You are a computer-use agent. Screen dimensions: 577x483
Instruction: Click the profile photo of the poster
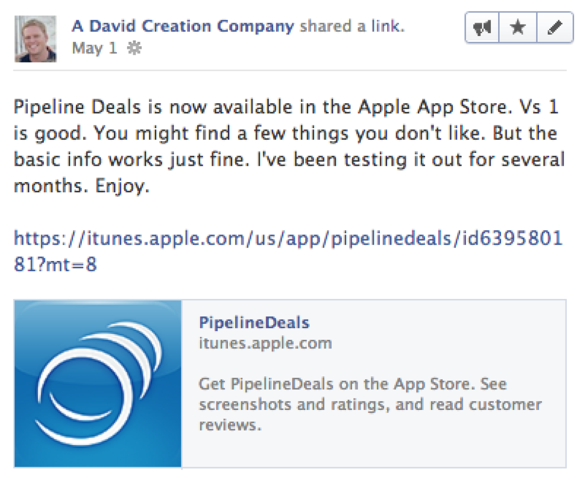click(36, 38)
